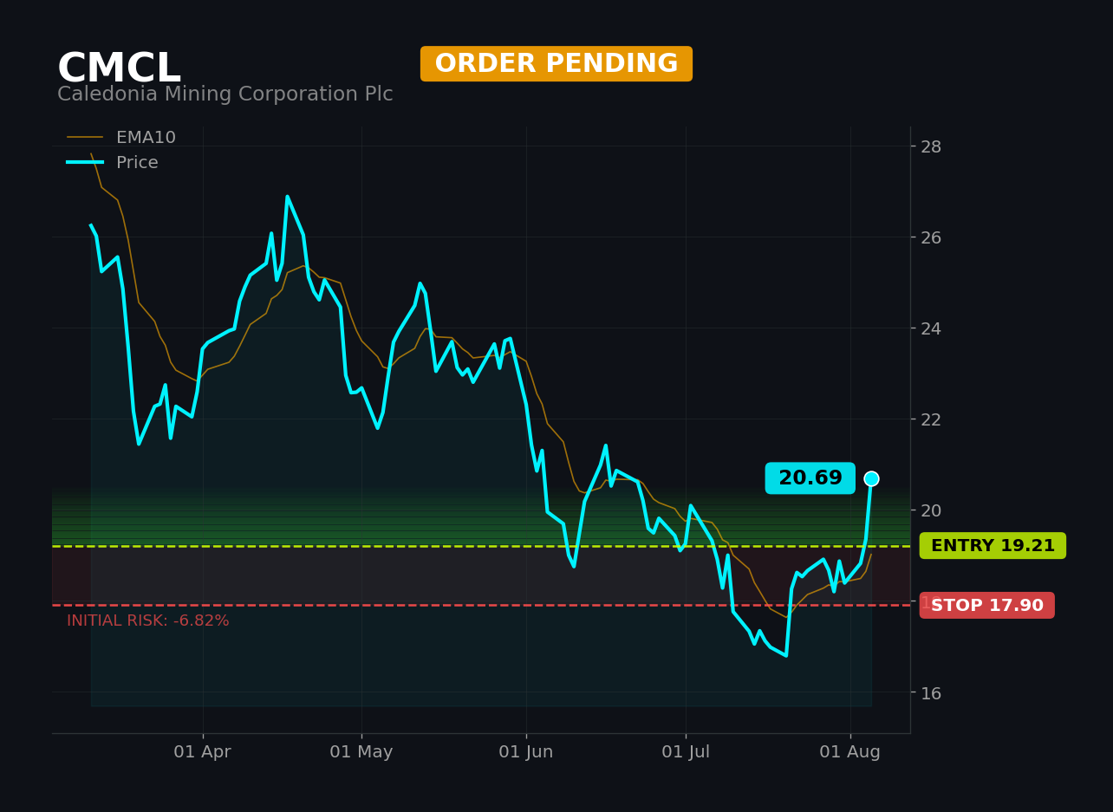Click the 20.69 current price label
Screen dimensions: 1113x812
click(x=810, y=478)
